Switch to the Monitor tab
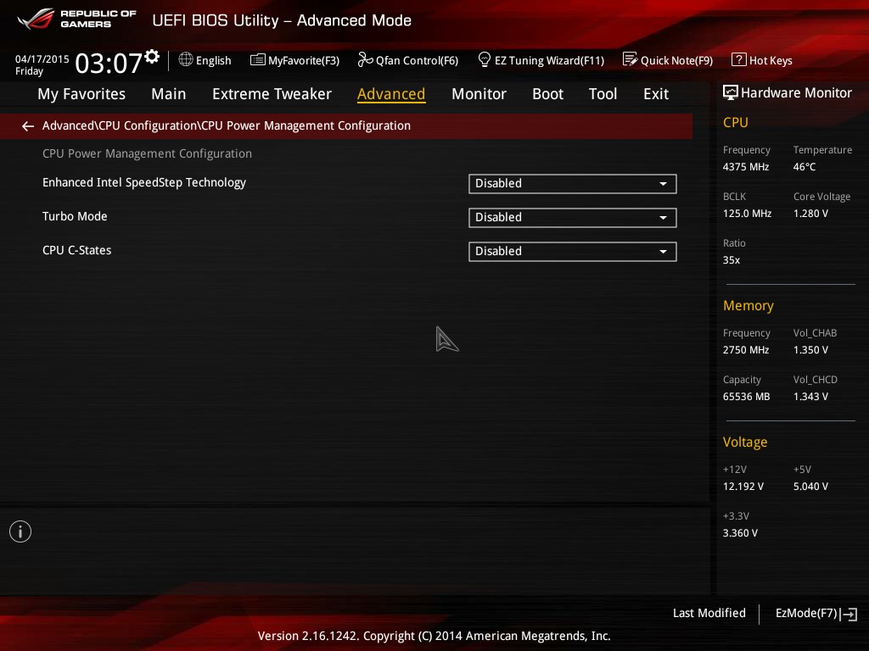 click(479, 94)
